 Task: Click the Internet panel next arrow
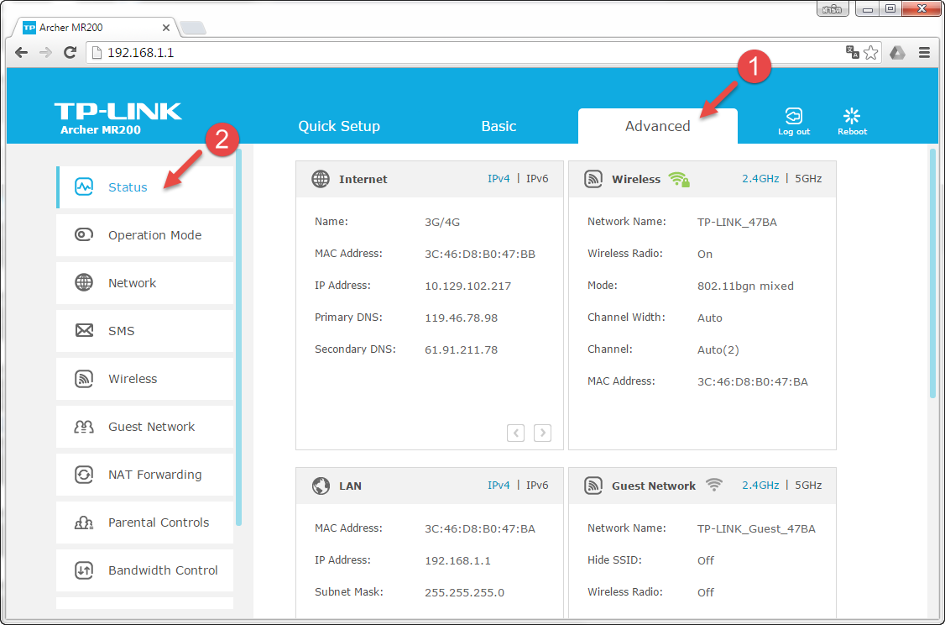click(x=542, y=433)
